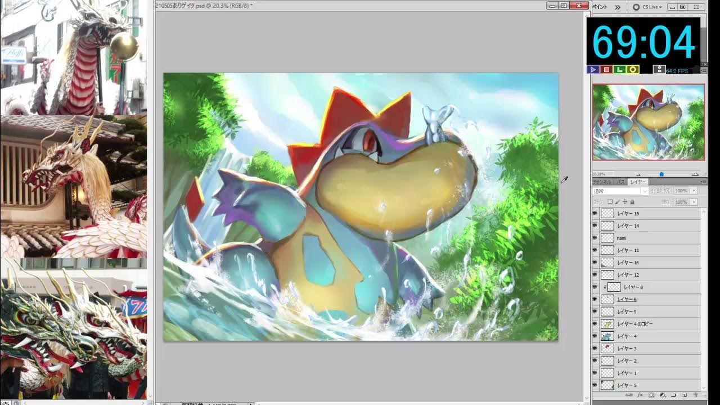Click the レイヤー 4のコピー layer thumbnail
This screenshot has width=720, height=405.
coord(607,324)
